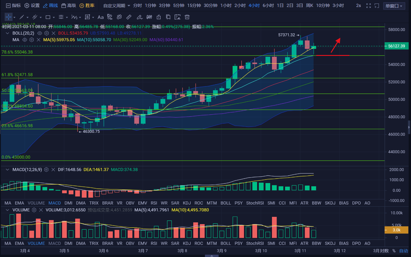Click the 胜率 win rate button
Viewport: 411px width, 257px height.
click(x=87, y=6)
